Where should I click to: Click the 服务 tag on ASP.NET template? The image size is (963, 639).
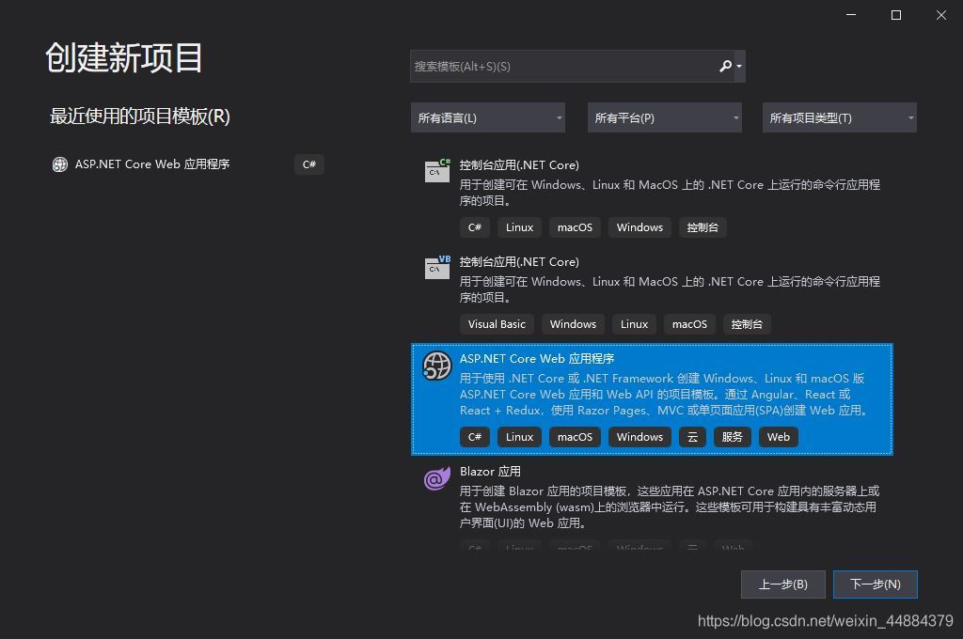pyautogui.click(x=732, y=437)
